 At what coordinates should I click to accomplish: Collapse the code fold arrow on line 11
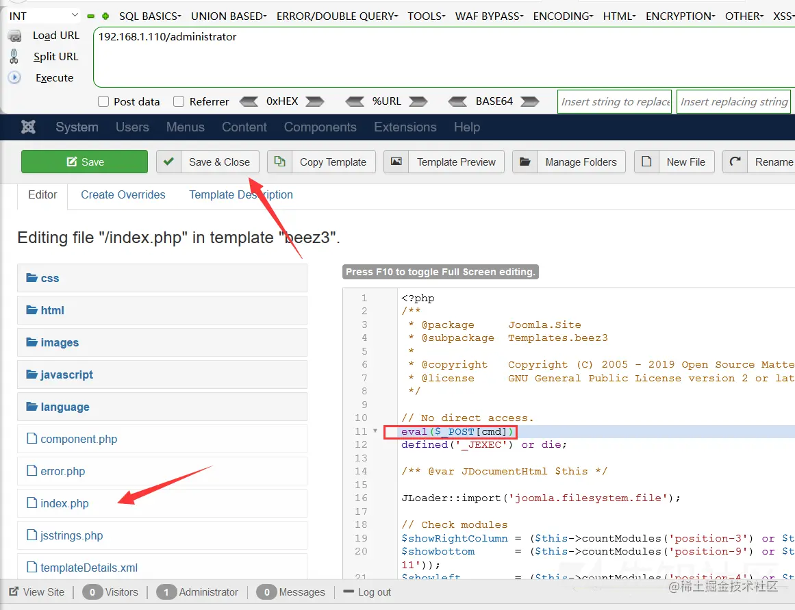pos(375,431)
